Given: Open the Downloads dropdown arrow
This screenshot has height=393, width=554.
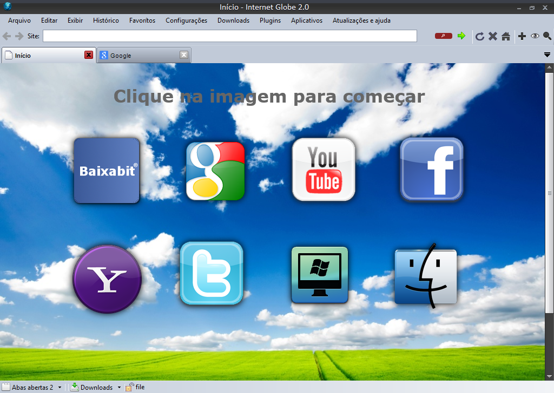Looking at the screenshot, I should tap(119, 387).
